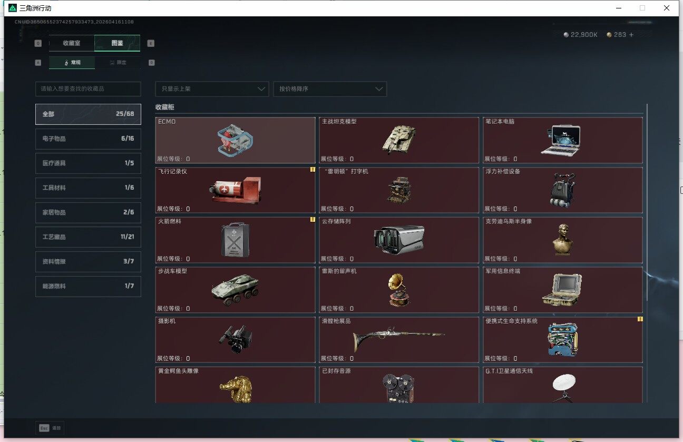Click the Esc 返回 back button
Screen dimensions: 683x442
(x=50, y=428)
